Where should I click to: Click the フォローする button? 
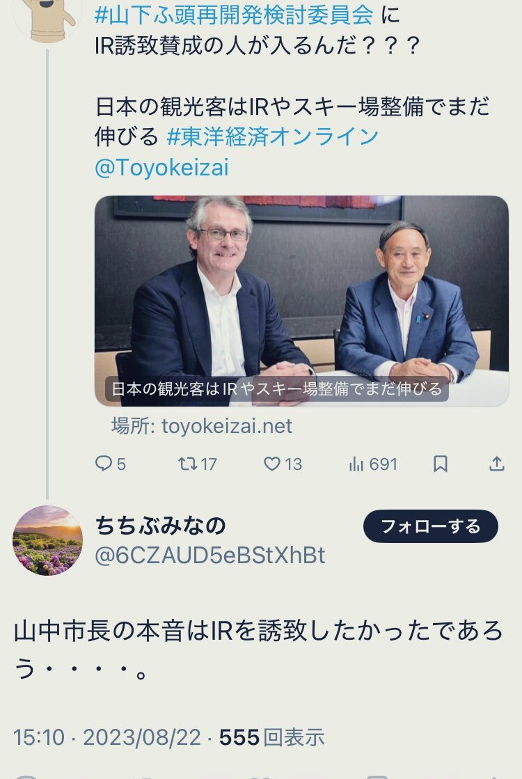pyautogui.click(x=431, y=526)
